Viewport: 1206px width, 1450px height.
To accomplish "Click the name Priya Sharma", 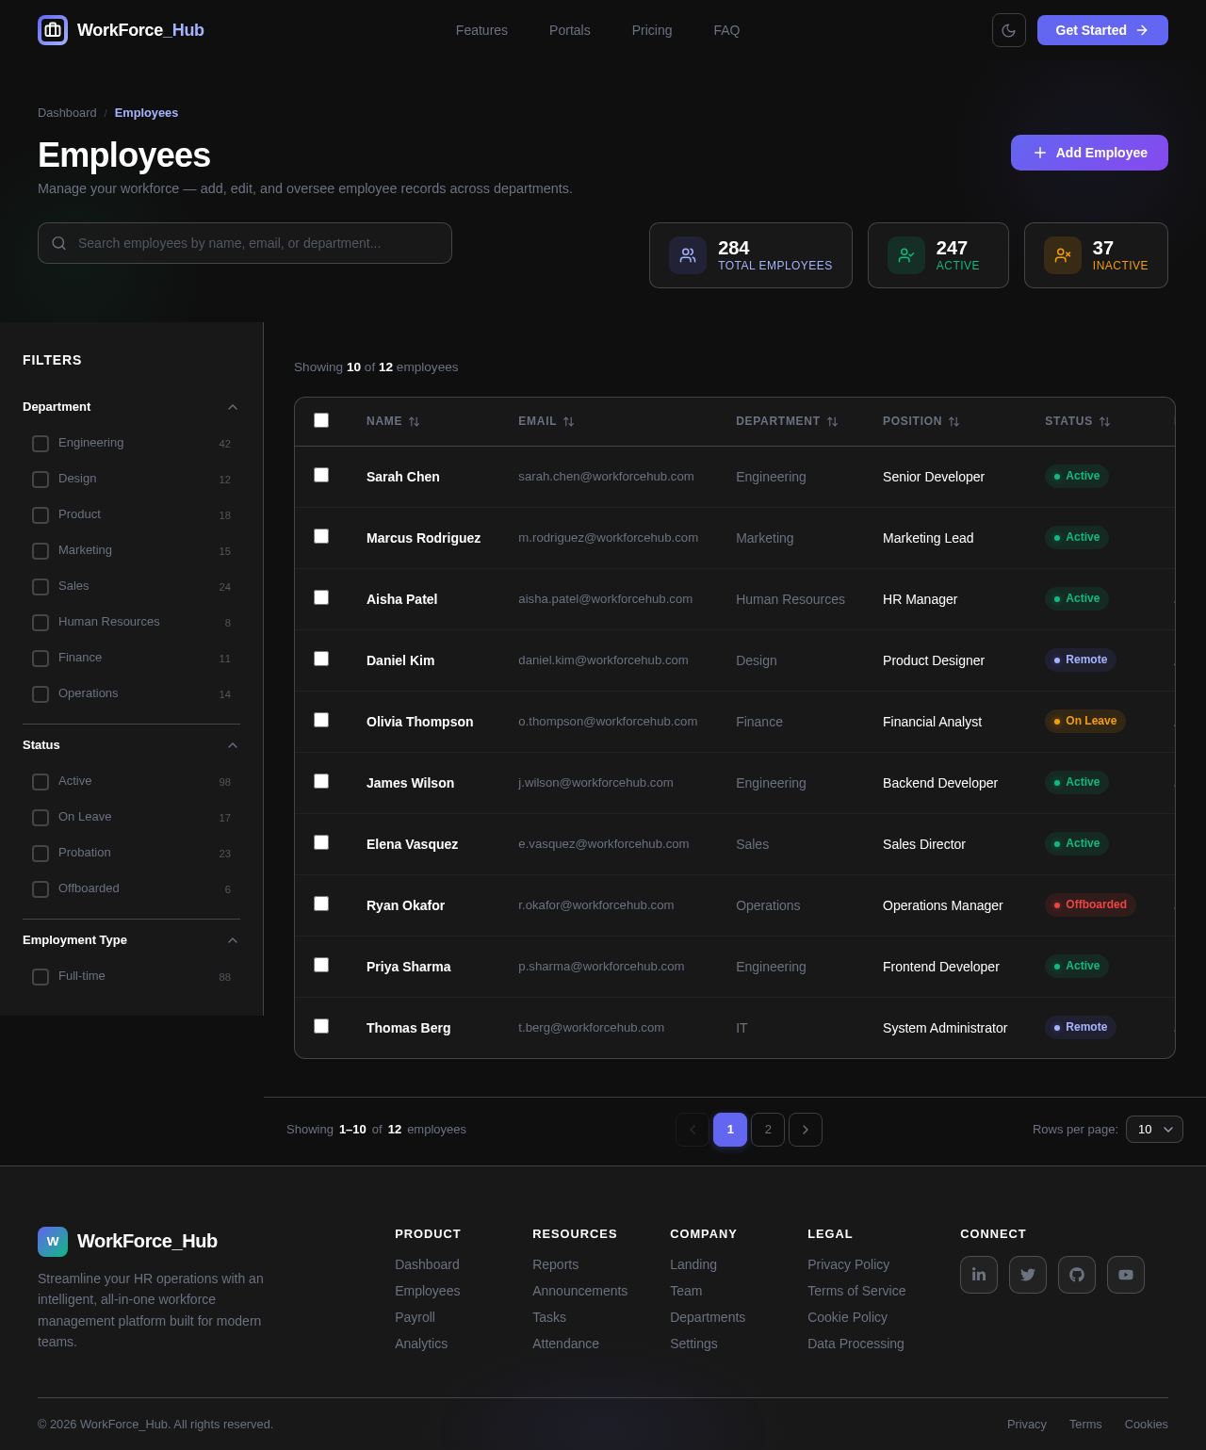I will 408,967.
